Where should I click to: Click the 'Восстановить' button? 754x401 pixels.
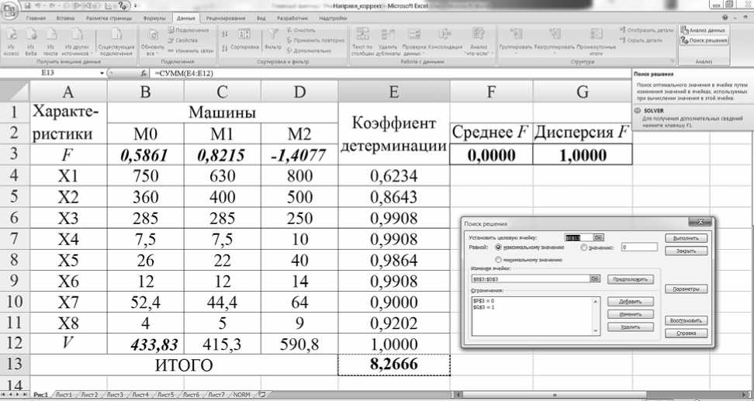coord(687,320)
